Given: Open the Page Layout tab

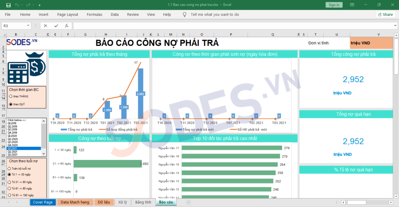Looking at the screenshot, I should (x=67, y=15).
